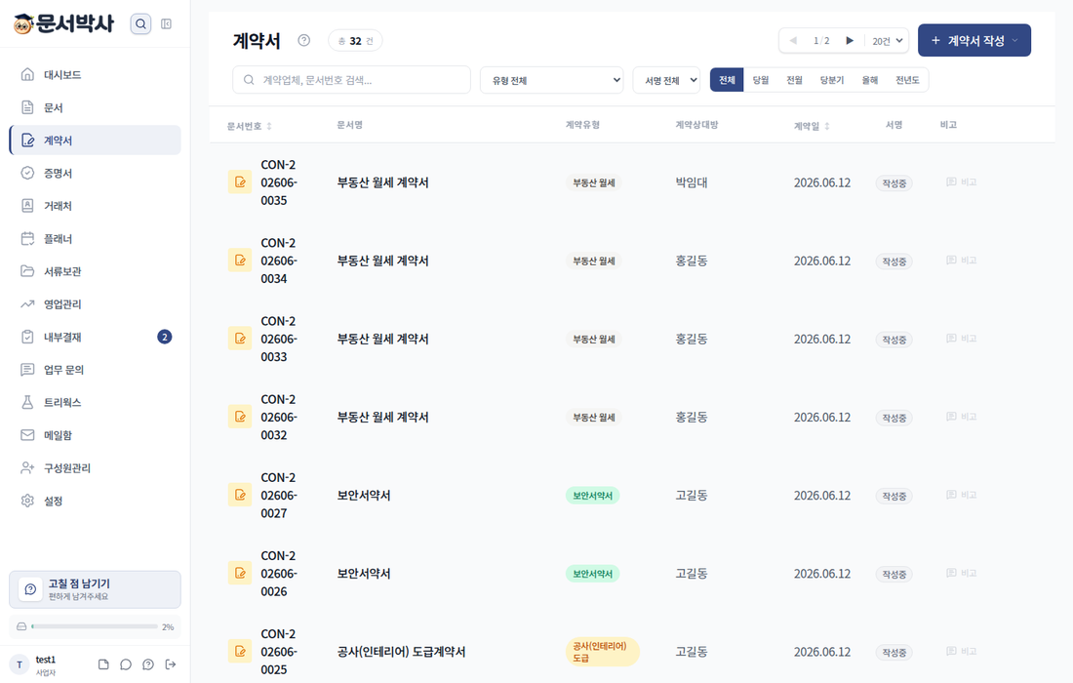Go to the previous page arrow
The width and height of the screenshot is (1073, 683).
[x=793, y=41]
